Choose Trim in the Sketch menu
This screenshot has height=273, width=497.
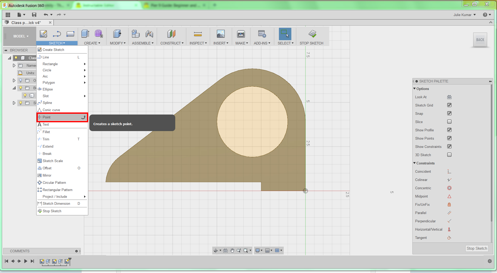tap(62, 139)
